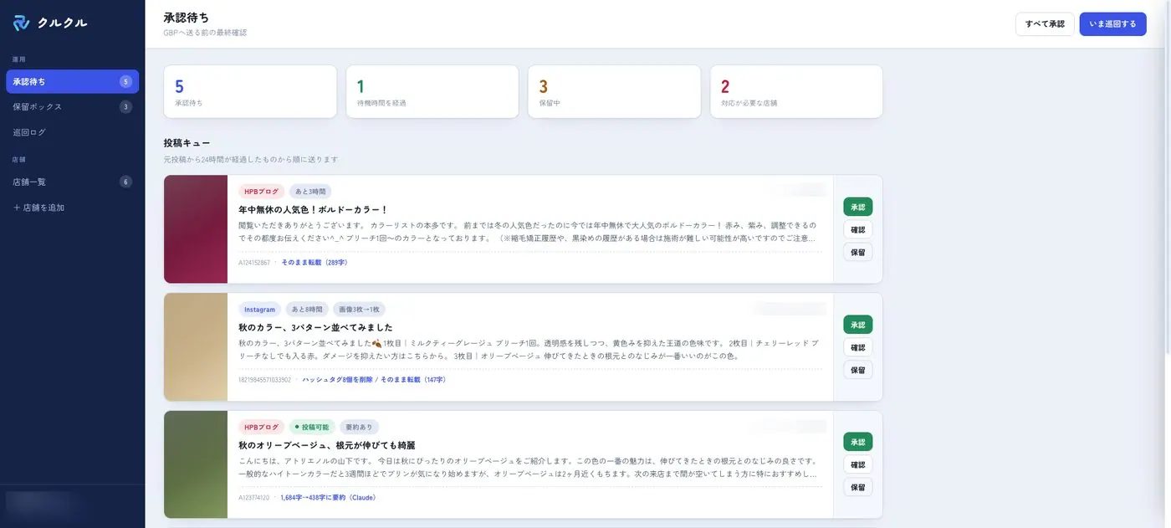This screenshot has width=1171, height=528.
Task: Open 巡回ログ in the sidebar
Action: (x=72, y=132)
